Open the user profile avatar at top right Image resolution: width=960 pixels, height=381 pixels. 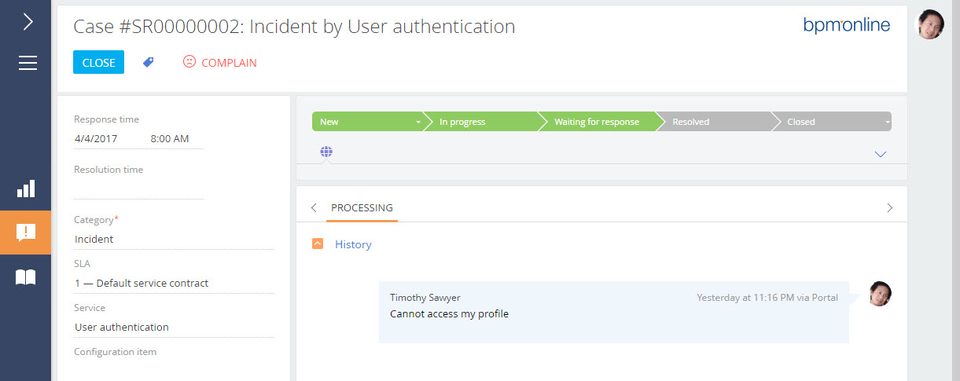pyautogui.click(x=930, y=24)
